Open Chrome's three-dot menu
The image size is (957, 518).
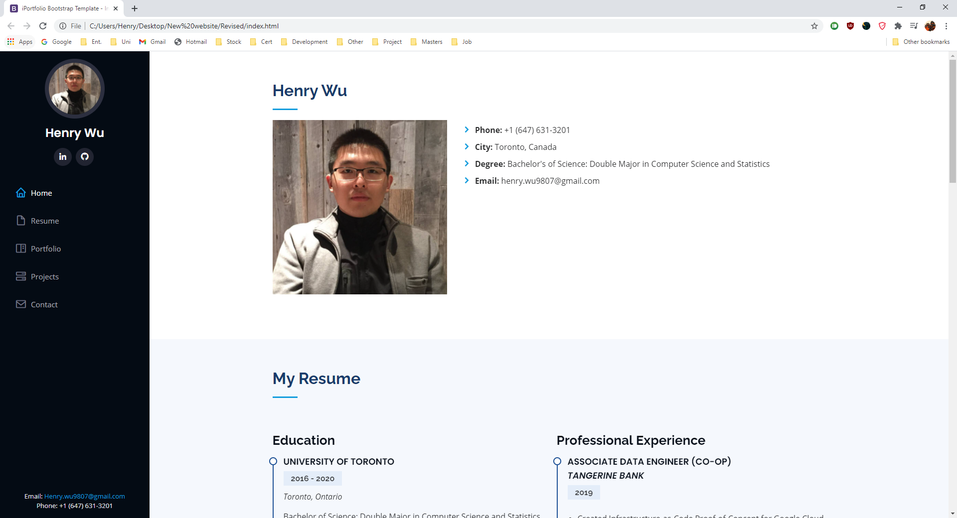pyautogui.click(x=946, y=26)
